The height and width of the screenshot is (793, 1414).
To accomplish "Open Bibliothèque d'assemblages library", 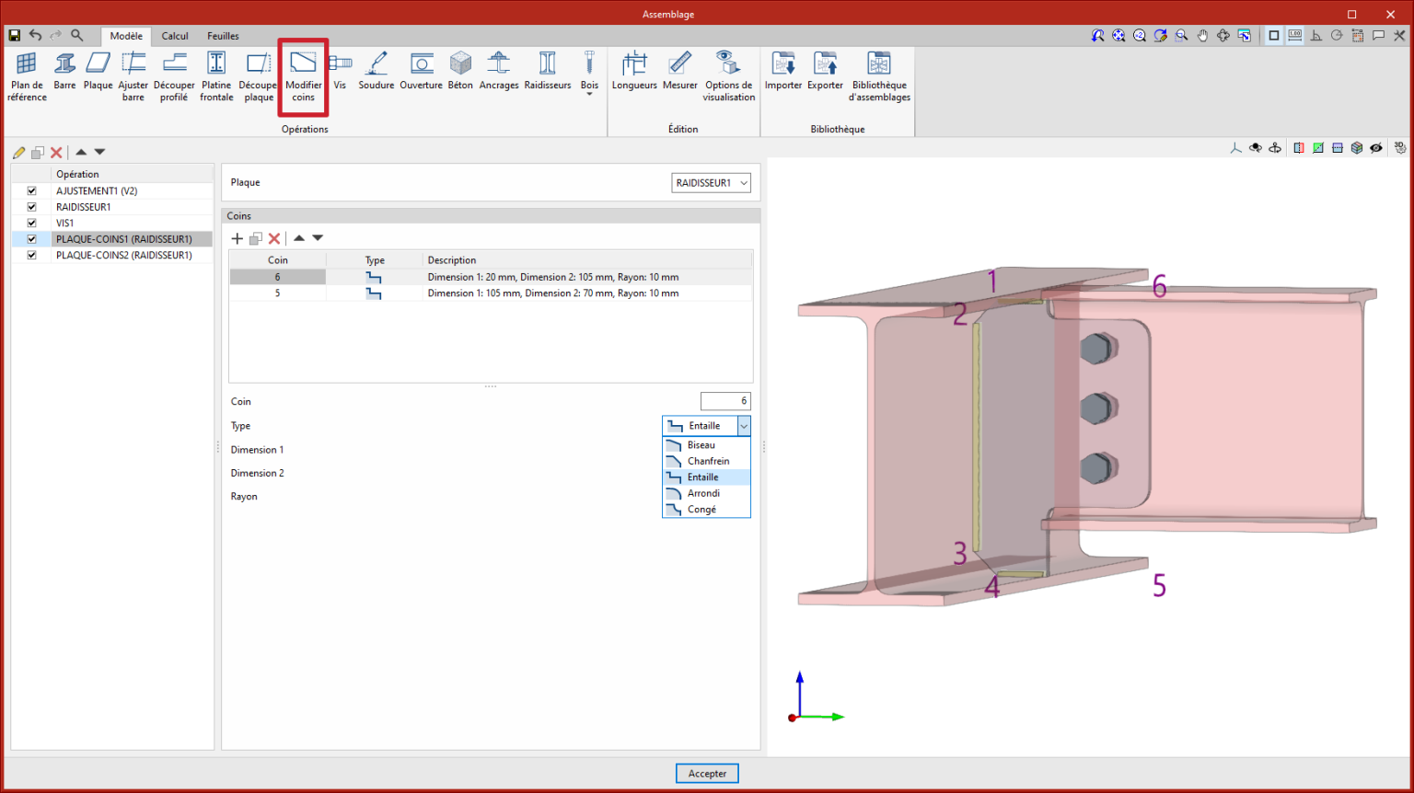I will pyautogui.click(x=879, y=75).
